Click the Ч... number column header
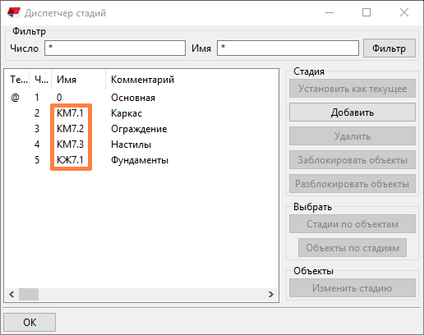This screenshot has width=424, height=335. 40,80
